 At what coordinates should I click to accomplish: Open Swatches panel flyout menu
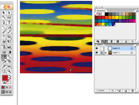click(x=137, y=11)
